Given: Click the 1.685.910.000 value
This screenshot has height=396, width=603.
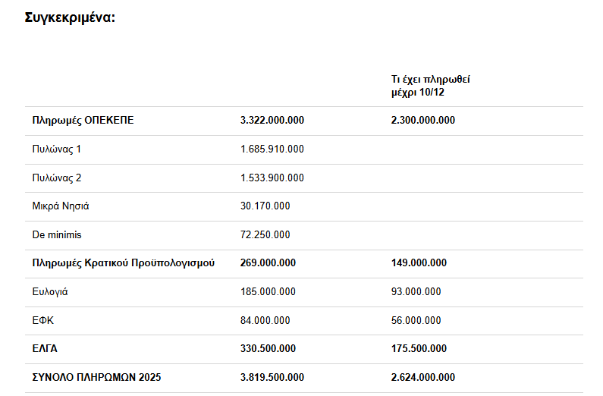Looking at the screenshot, I should (272, 149).
